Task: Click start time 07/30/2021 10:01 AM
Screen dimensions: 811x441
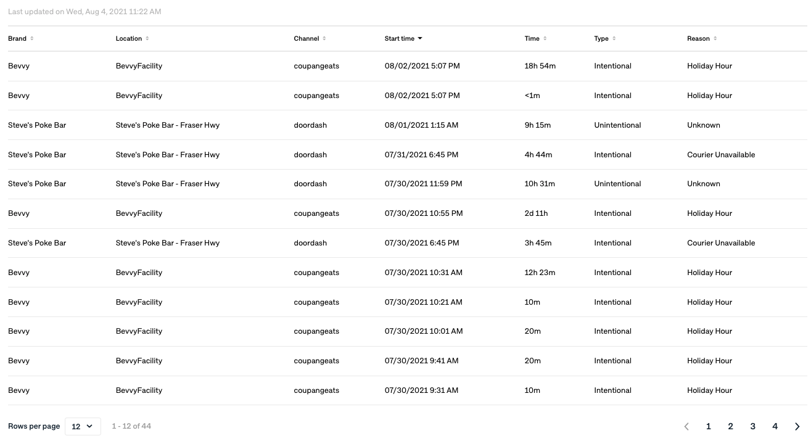Action: (424, 331)
